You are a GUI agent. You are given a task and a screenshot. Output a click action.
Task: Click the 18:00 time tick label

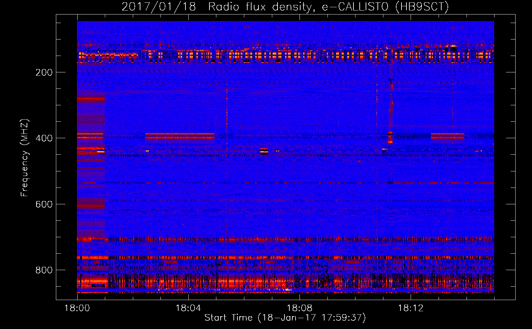click(77, 308)
